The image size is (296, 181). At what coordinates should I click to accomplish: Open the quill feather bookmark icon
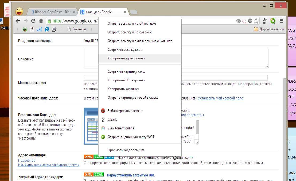click(x=32, y=29)
